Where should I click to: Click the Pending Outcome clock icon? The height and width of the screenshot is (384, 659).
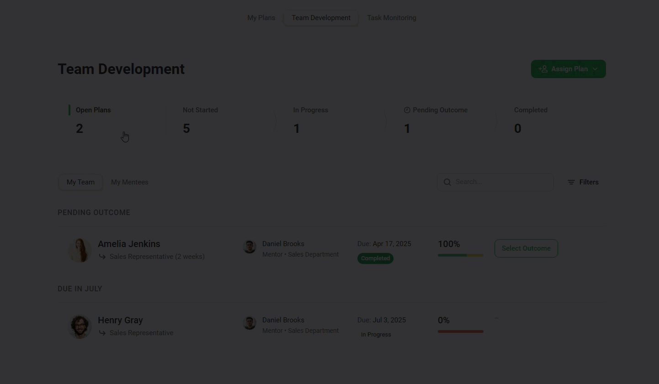click(407, 110)
